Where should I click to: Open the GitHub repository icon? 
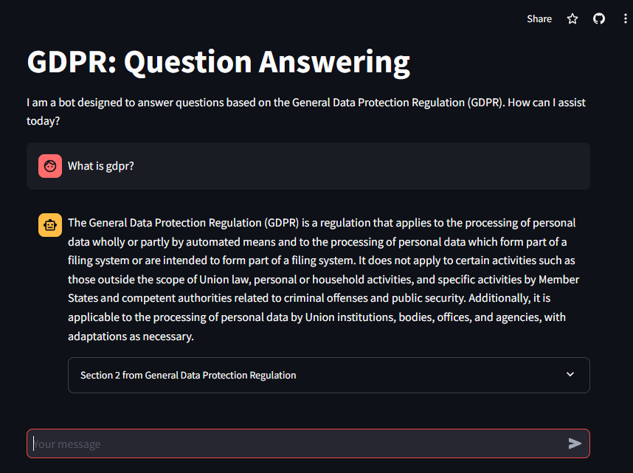click(598, 19)
